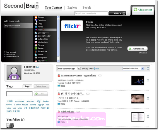Screen dimensions: 159x130
Task: Click the service list vertical scrollbar
Action: point(58,39)
